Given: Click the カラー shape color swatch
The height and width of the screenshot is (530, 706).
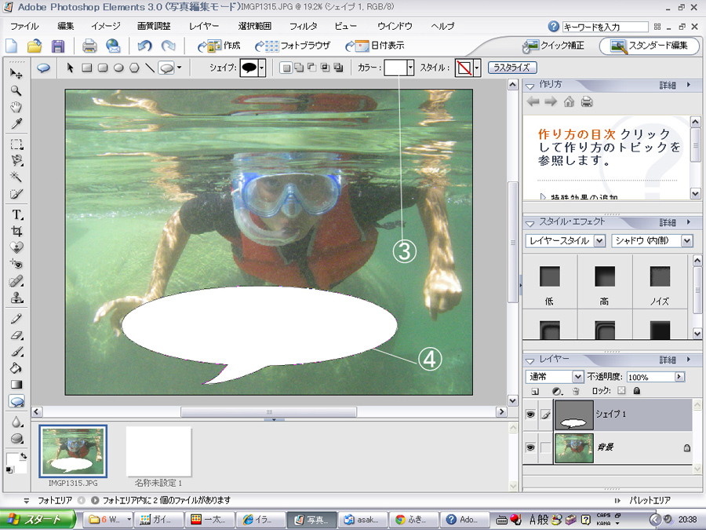Looking at the screenshot, I should pyautogui.click(x=398, y=68).
